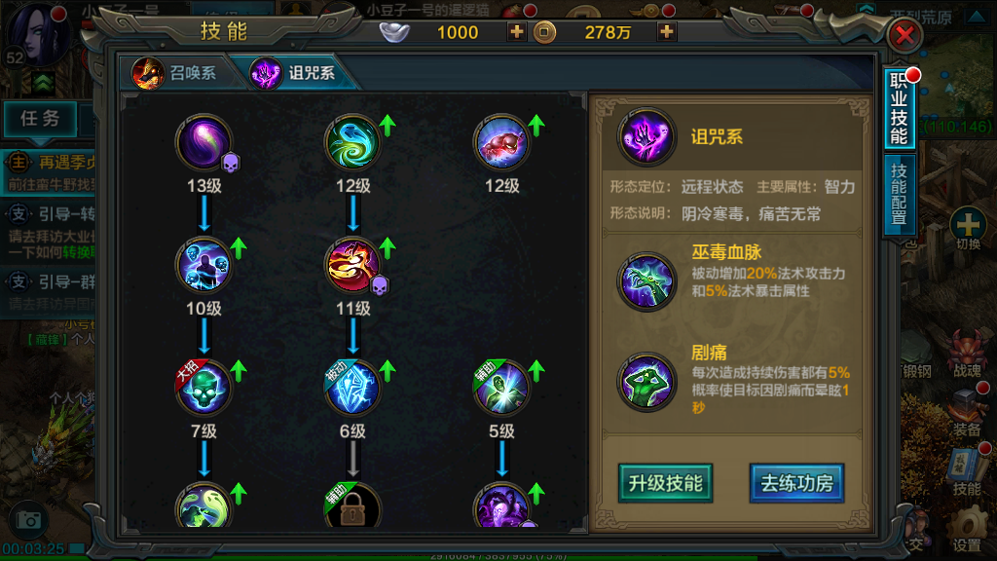Switch to the 诅咒系 tab
Viewport: 997px width, 561px height.
click(296, 72)
